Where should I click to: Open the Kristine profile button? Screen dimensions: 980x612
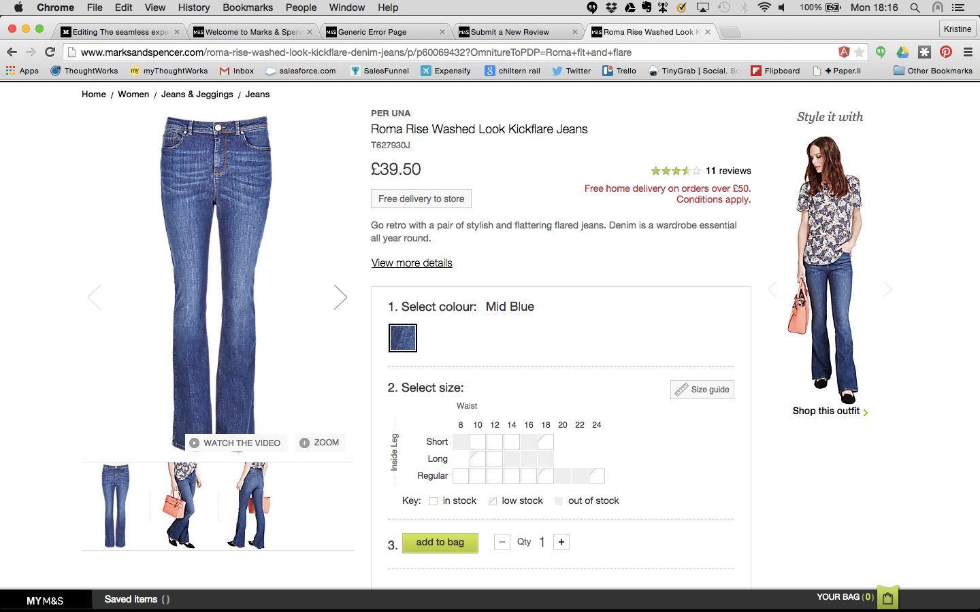coord(958,29)
